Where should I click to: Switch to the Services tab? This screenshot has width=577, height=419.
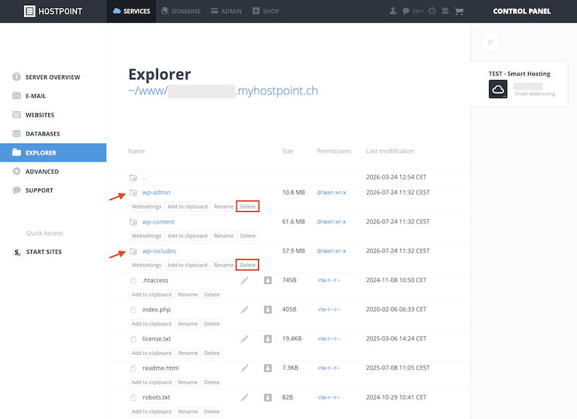[131, 11]
